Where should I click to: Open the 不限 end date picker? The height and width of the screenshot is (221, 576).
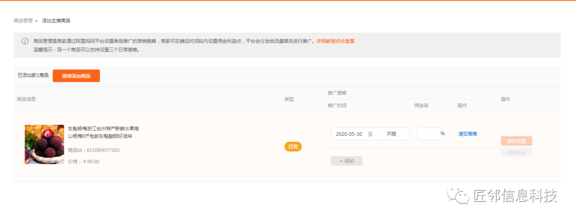click(392, 134)
